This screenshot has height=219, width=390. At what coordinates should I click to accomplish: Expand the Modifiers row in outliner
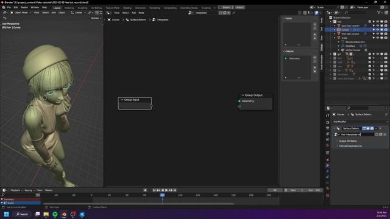click(x=339, y=46)
